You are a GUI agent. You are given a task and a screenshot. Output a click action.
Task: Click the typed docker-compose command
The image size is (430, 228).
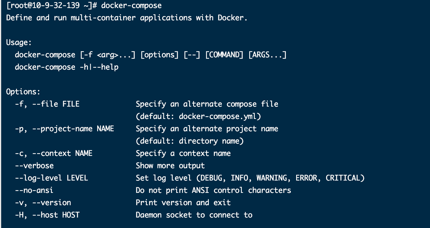pyautogui.click(x=131, y=6)
